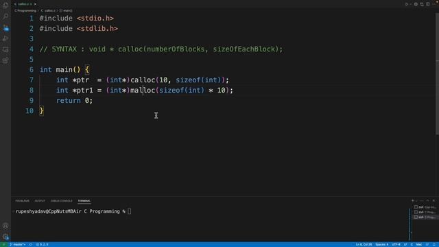Open the Manage gear icon
This screenshot has height=247, width=439.
[5, 237]
